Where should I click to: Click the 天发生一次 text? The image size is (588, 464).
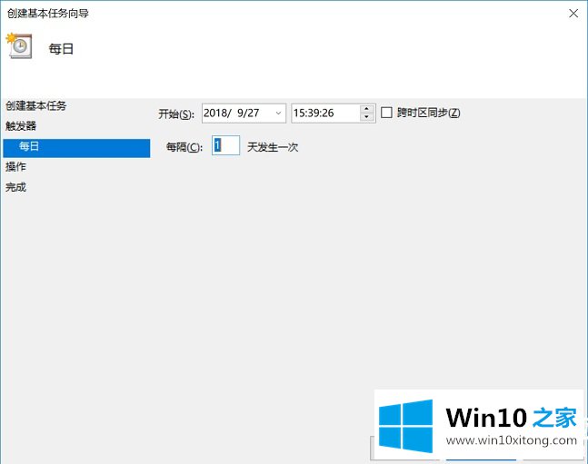click(273, 147)
